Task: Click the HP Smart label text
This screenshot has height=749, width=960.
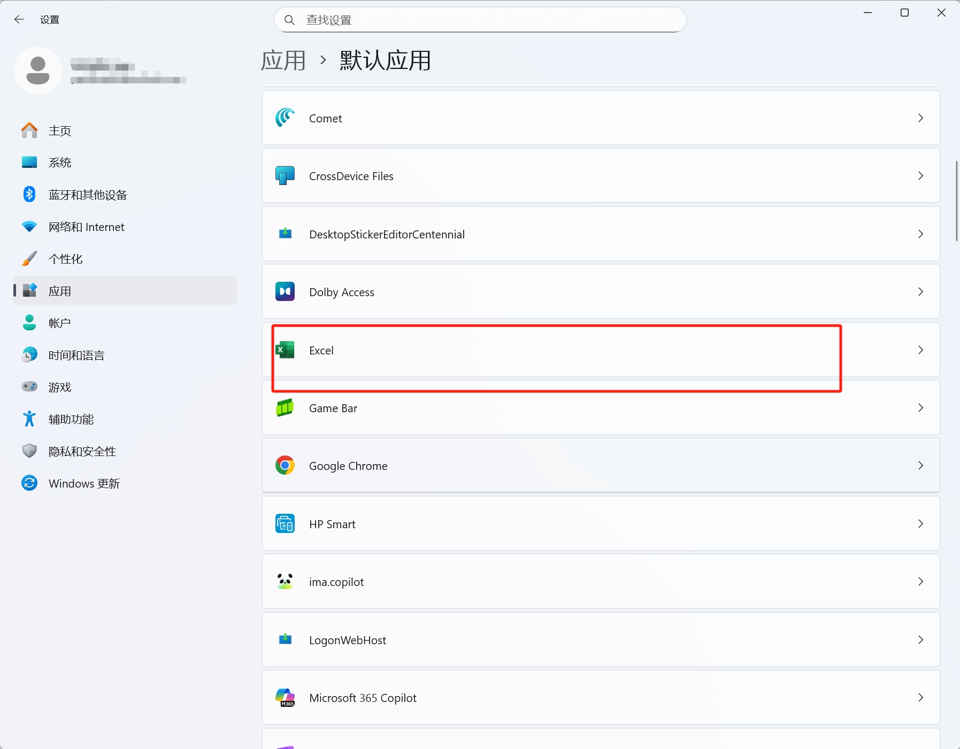Action: (332, 524)
